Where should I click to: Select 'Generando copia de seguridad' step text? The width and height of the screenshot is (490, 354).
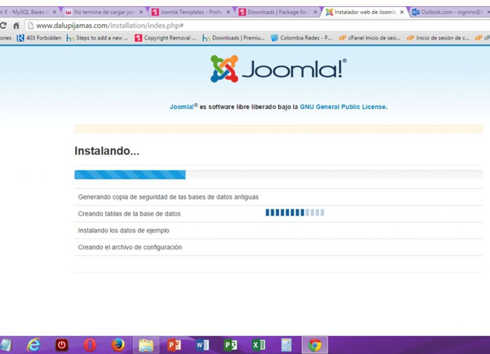pyautogui.click(x=168, y=197)
